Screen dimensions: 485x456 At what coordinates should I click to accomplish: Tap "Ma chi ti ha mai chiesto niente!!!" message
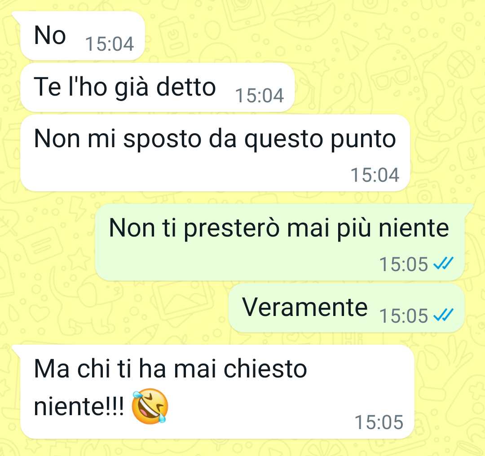[x=217, y=391]
